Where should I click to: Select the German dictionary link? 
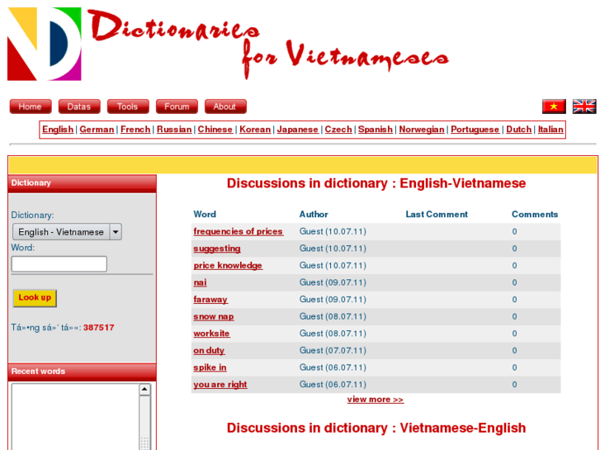click(x=97, y=130)
